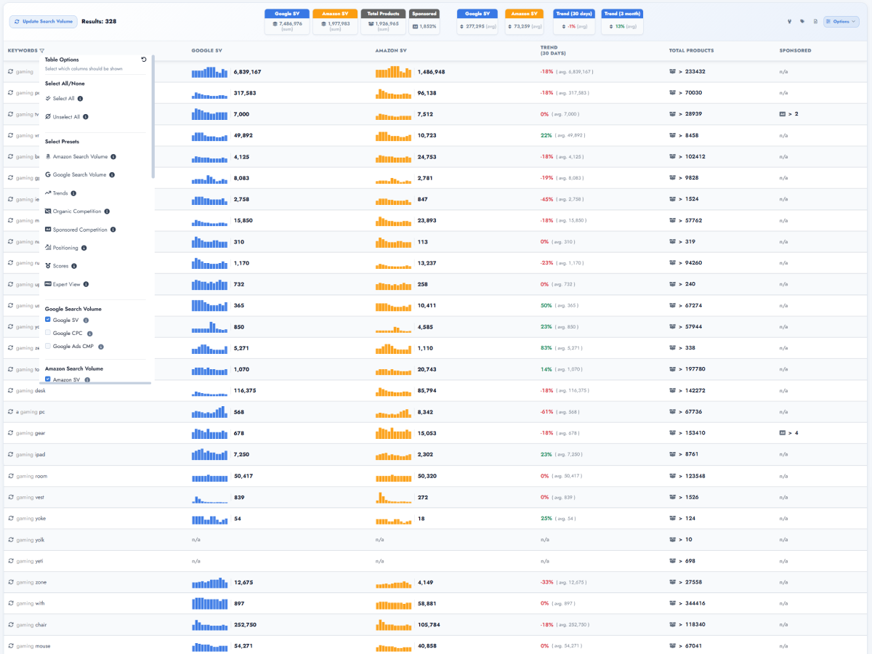Click the Total Products column header
This screenshot has height=654, width=872.
691,51
